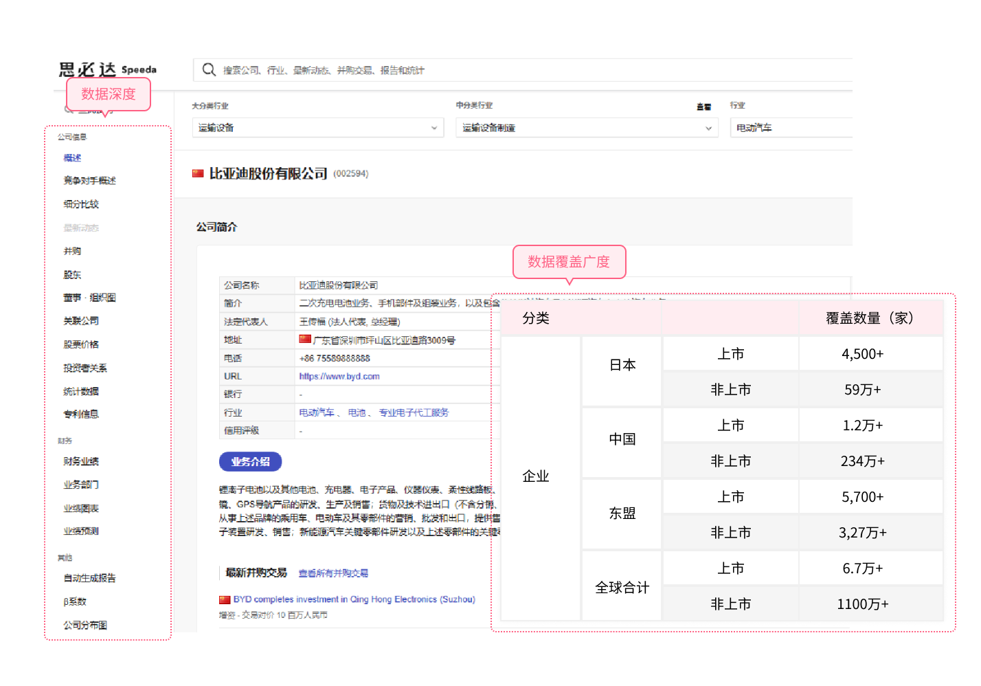Click the 专业电子代工服务 industry link
Image resolution: width=981 pixels, height=686 pixels.
pyautogui.click(x=414, y=412)
